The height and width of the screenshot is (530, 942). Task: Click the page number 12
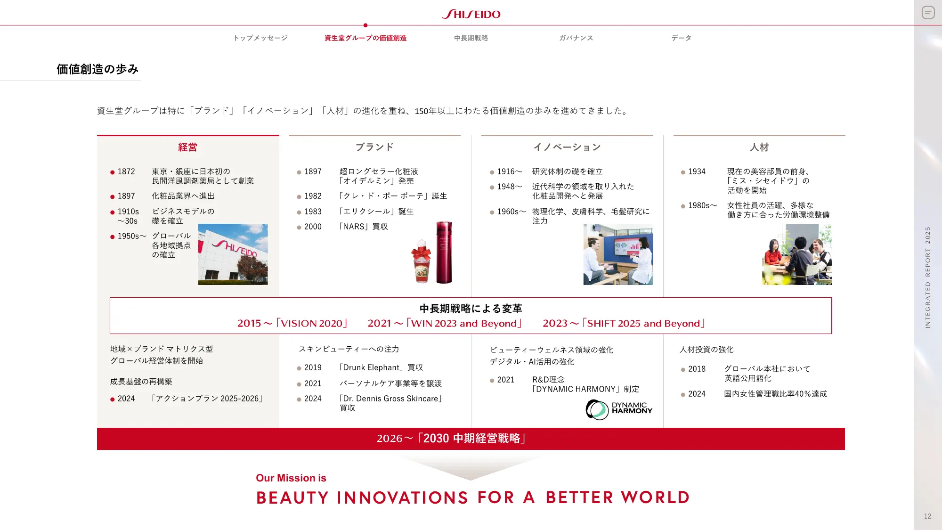point(927,516)
